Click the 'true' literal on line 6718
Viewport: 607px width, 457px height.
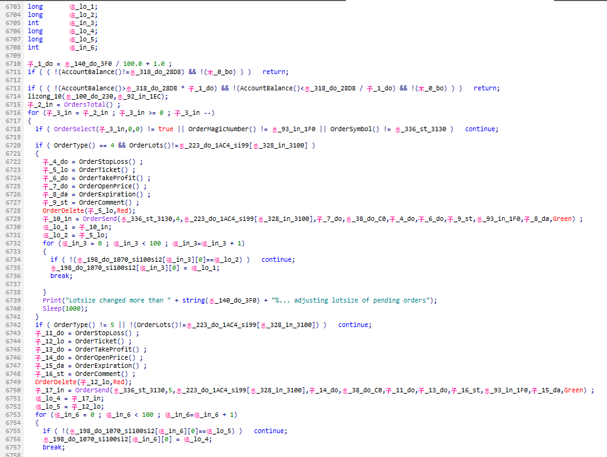pyautogui.click(x=166, y=129)
